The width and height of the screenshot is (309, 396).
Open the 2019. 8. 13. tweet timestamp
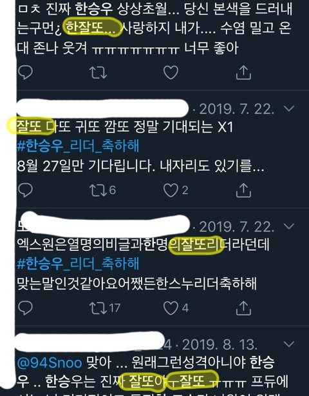[x=220, y=344]
